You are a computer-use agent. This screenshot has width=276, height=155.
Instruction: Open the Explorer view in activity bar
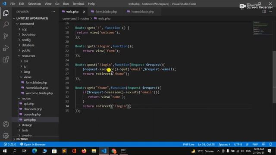pos(6,13)
